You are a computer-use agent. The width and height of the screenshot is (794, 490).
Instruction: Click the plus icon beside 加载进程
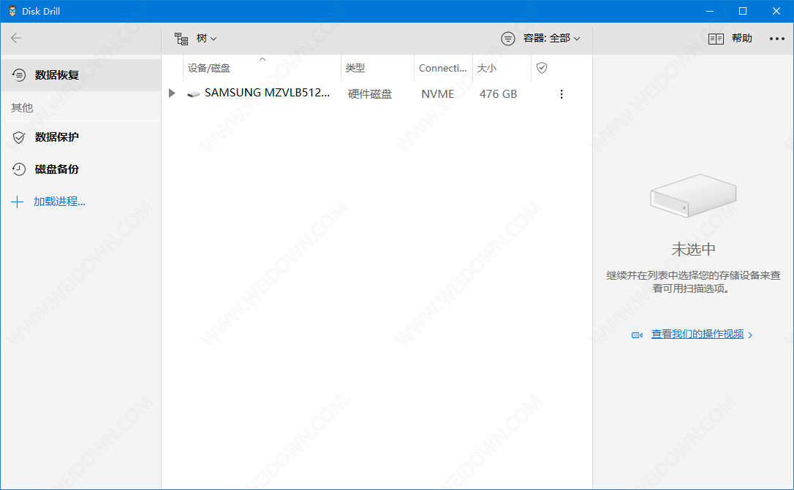18,202
